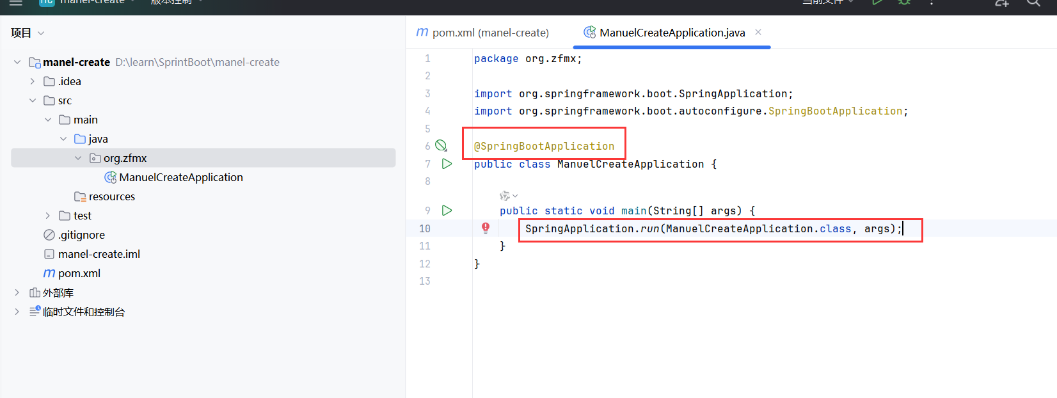Open the 项目 view dropdown
Image resolution: width=1057 pixels, height=398 pixels.
pyautogui.click(x=28, y=33)
